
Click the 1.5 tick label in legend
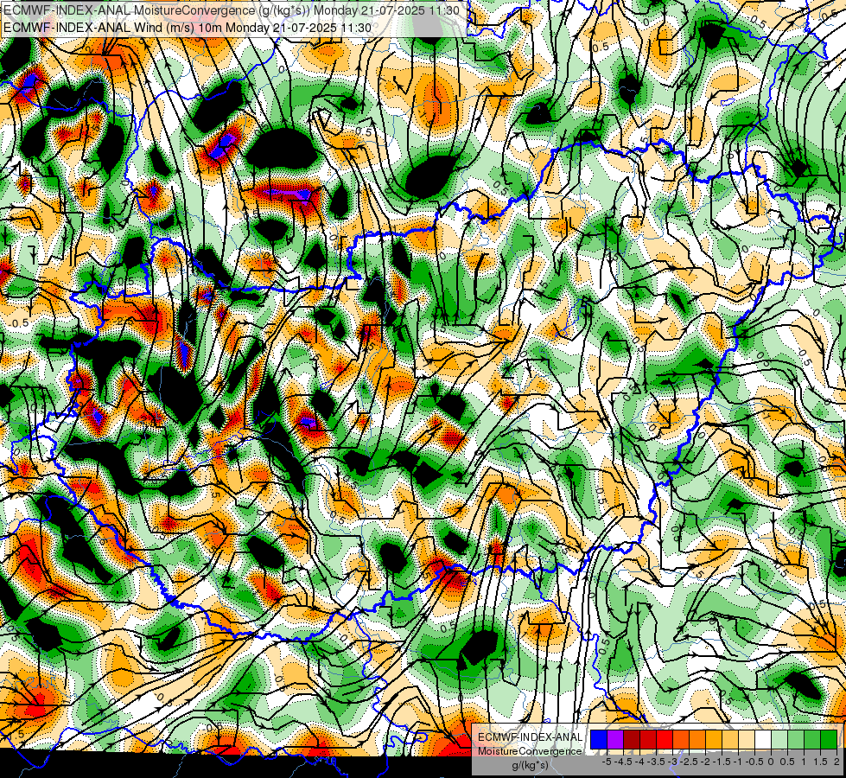819,762
